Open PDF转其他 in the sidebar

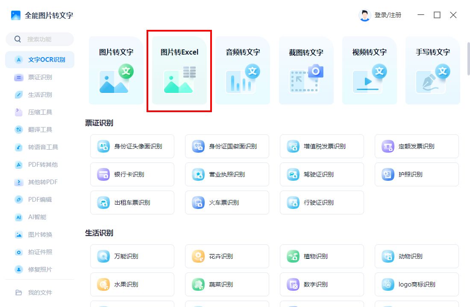[40, 165]
